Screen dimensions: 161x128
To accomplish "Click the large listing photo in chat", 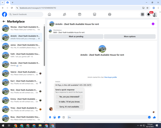I will [x=102, y=49].
